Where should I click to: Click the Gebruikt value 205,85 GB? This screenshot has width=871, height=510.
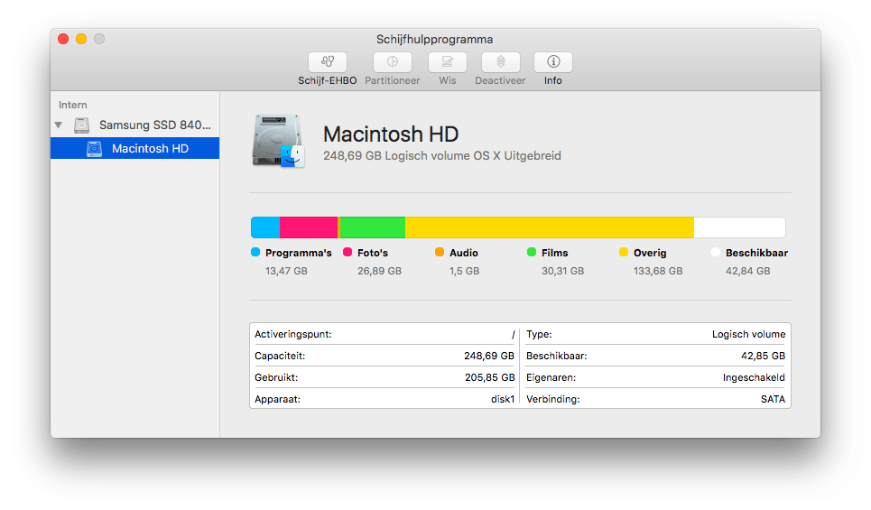click(x=490, y=378)
